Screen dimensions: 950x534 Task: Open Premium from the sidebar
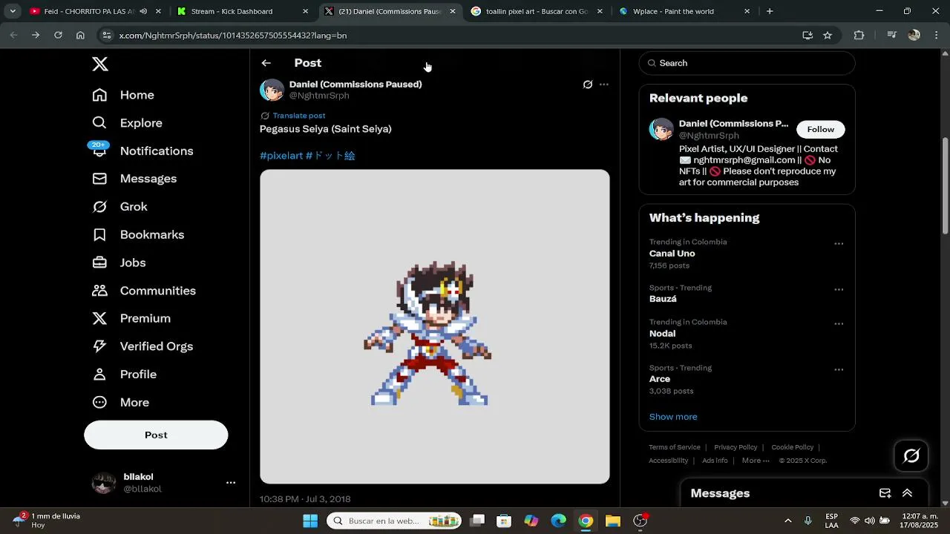(131, 318)
